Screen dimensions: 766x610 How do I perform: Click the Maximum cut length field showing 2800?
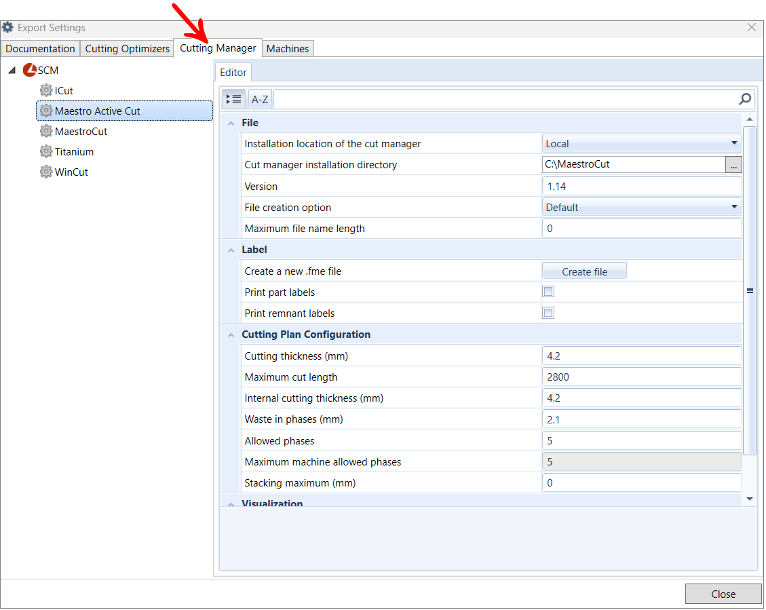point(641,377)
